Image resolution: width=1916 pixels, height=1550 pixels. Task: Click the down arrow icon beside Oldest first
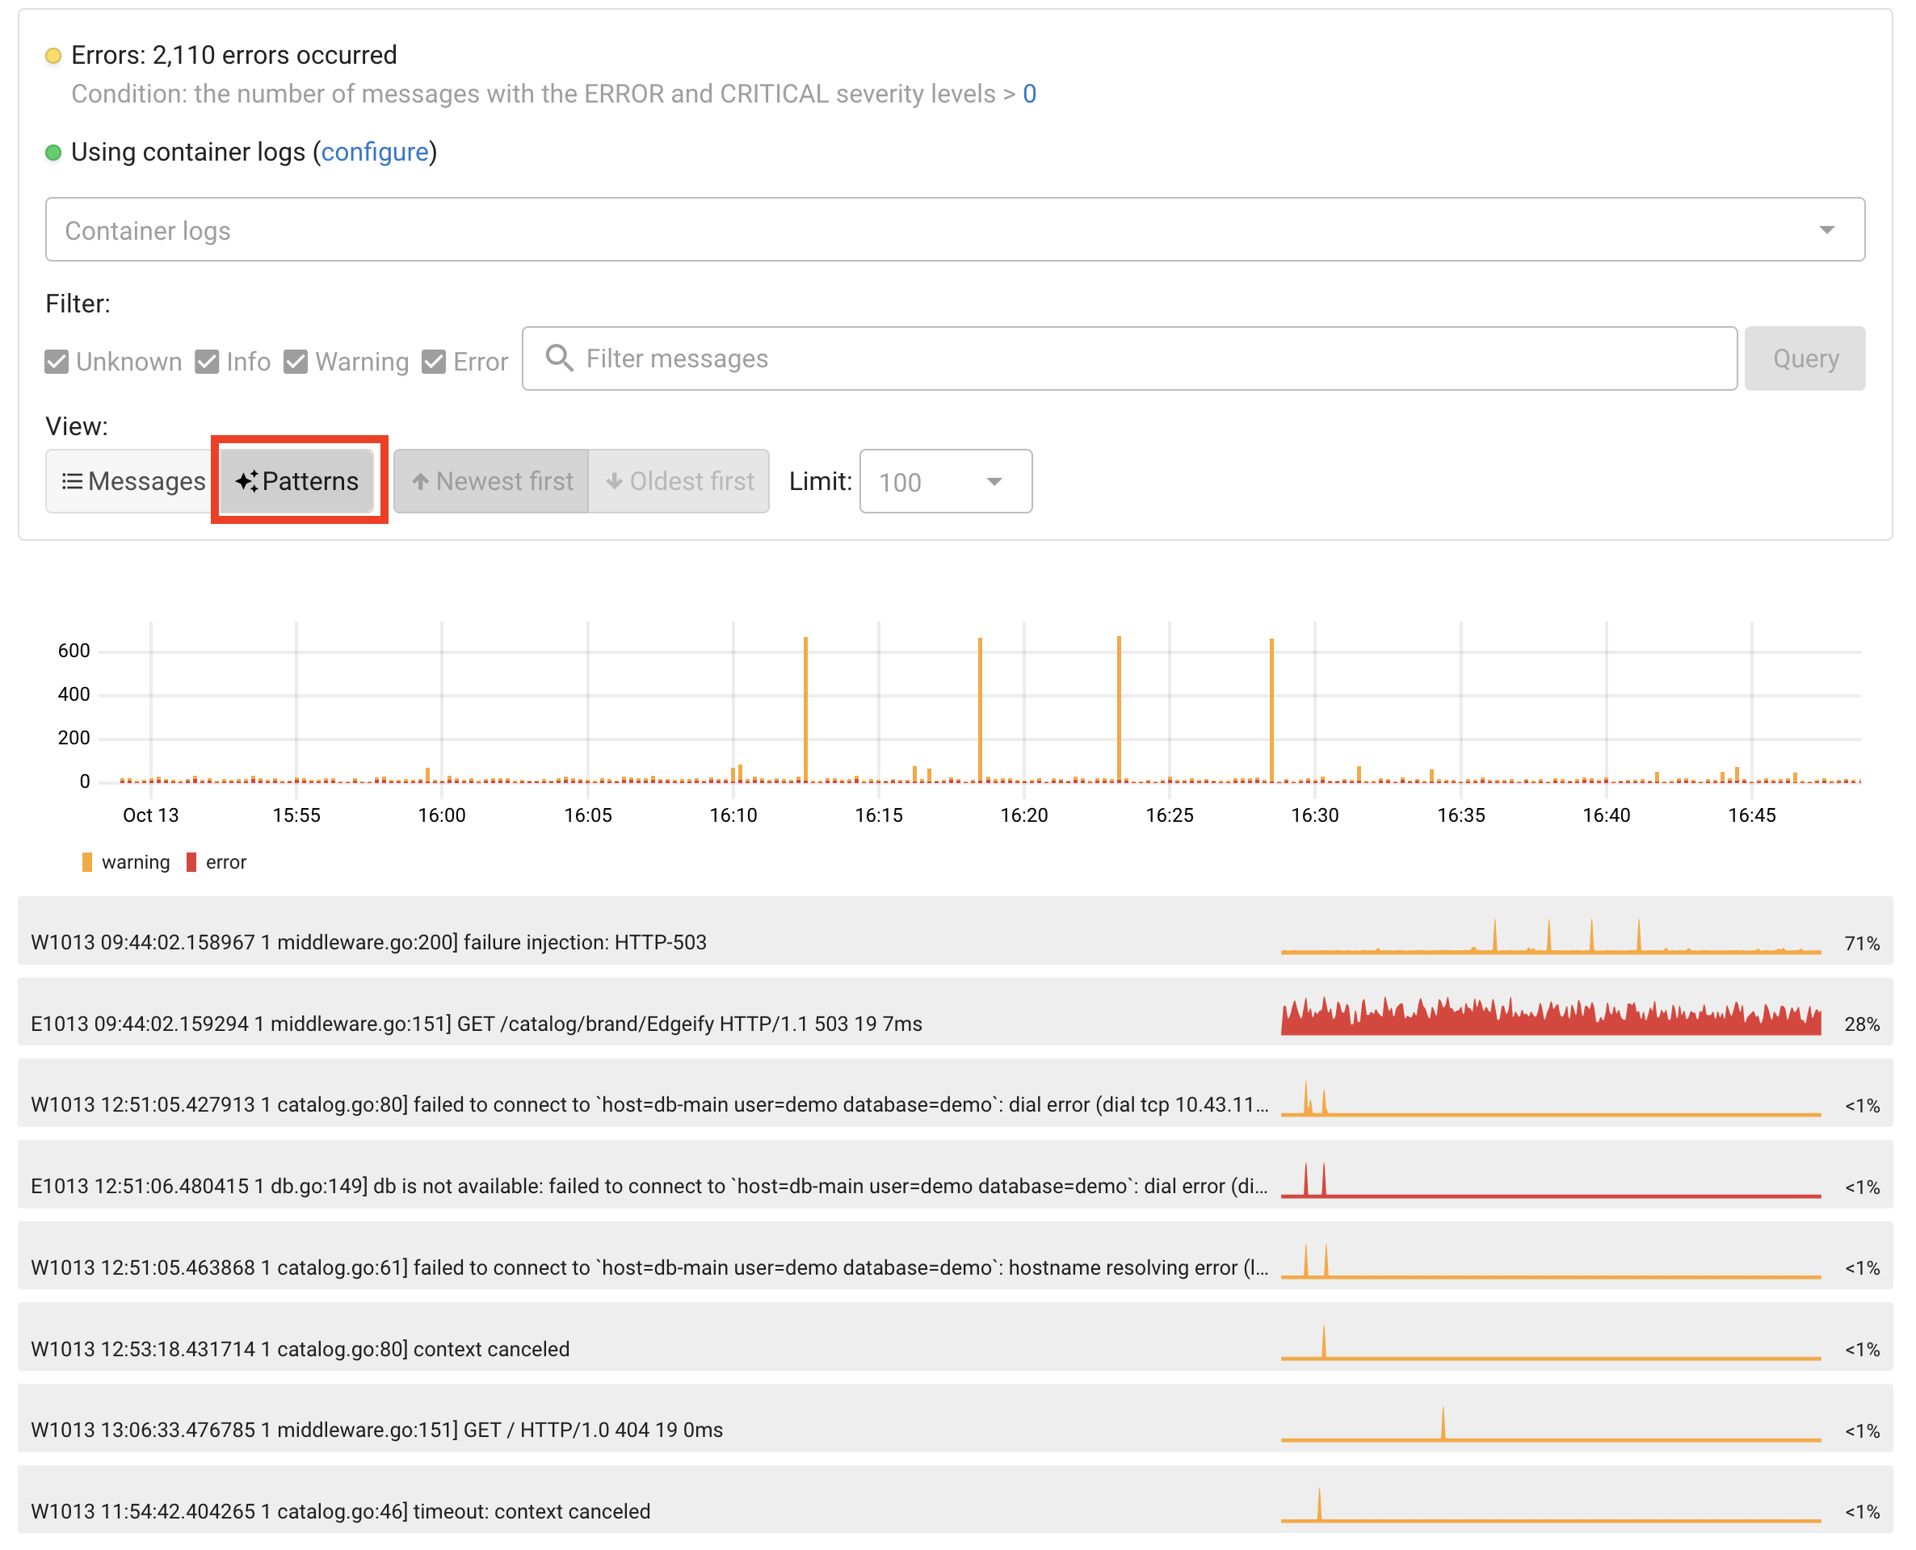[615, 481]
